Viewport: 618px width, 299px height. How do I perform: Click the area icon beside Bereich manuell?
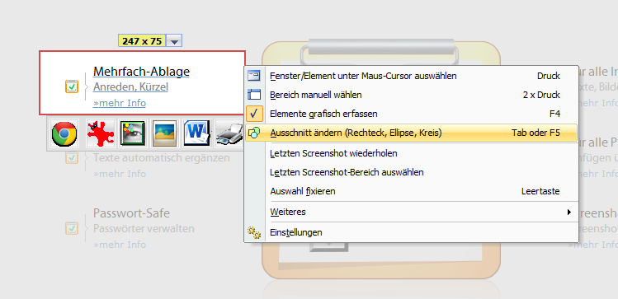[x=253, y=95]
